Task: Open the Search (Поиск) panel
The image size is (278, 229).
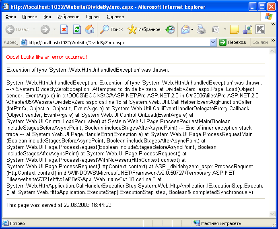Action: coord(111,29)
